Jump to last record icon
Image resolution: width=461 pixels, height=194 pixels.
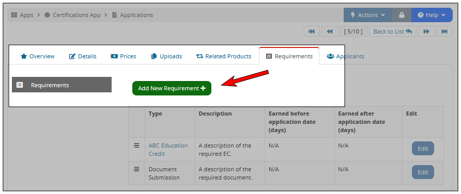point(444,31)
